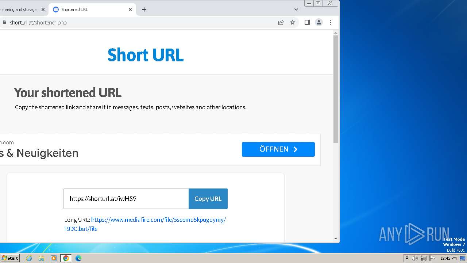The width and height of the screenshot is (467, 263).
Task: Open the Action Center flag icon
Action: (x=432, y=258)
